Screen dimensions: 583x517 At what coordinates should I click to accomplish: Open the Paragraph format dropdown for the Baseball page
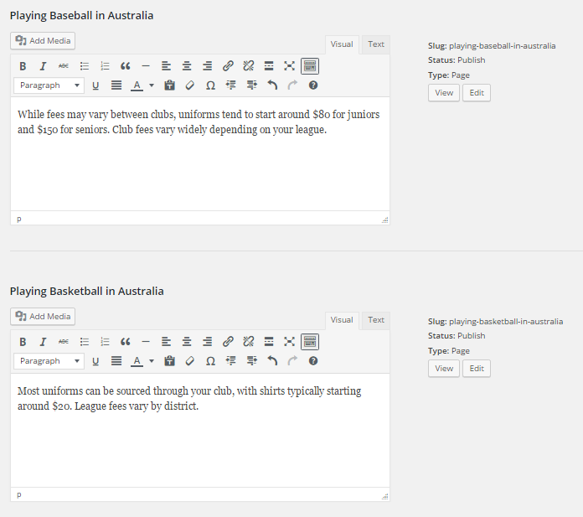click(50, 85)
